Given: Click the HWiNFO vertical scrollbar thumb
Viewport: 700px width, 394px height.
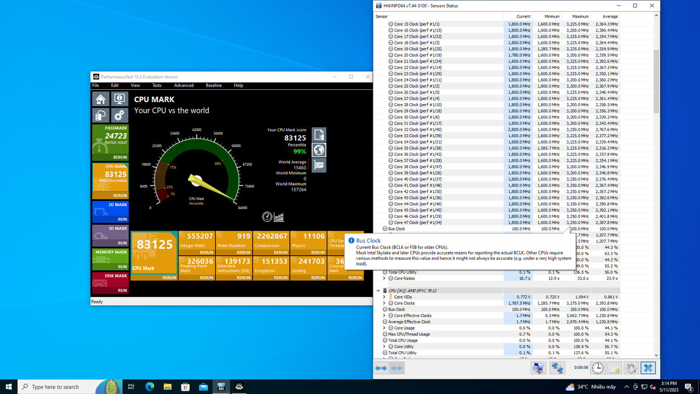Looking at the screenshot, I should click(656, 81).
